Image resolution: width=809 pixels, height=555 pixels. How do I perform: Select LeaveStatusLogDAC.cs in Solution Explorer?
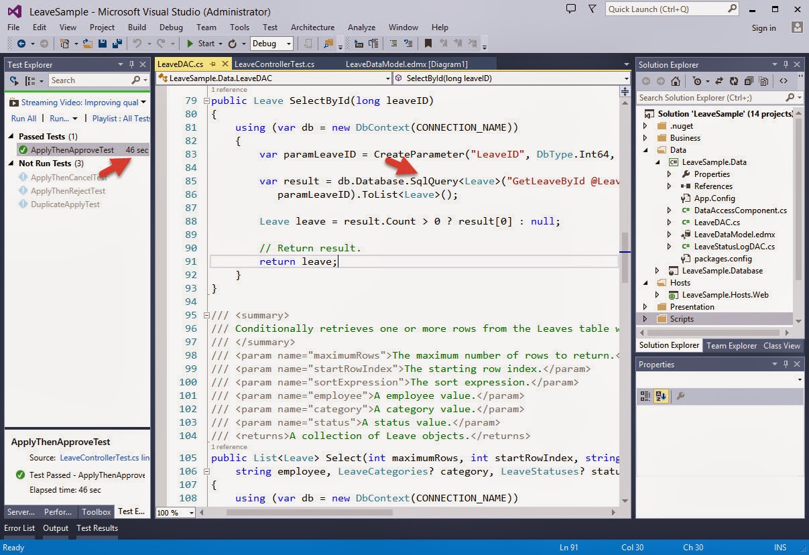[734, 247]
